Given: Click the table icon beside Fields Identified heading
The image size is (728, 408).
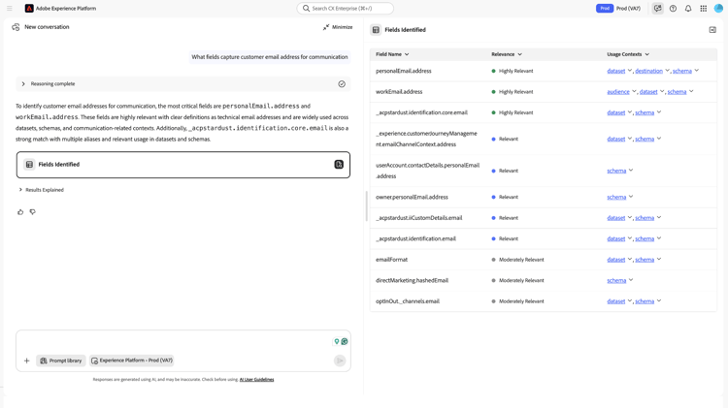Looking at the screenshot, I should click(x=376, y=30).
